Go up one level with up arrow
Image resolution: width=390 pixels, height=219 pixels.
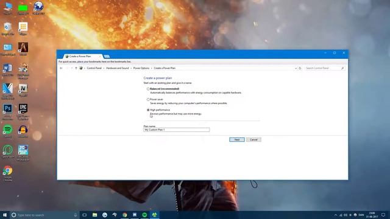click(x=76, y=68)
